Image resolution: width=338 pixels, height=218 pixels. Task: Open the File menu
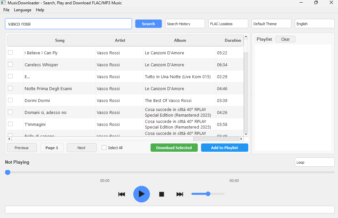(6, 10)
